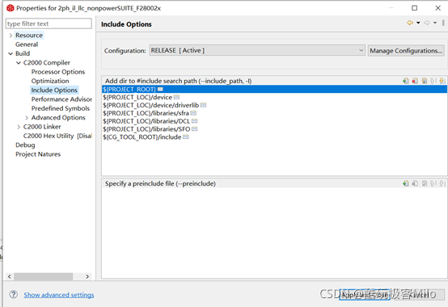Select the ${PROJECT_ROOT} include path row
Viewport: 448px width, 307px height.
coord(274,90)
